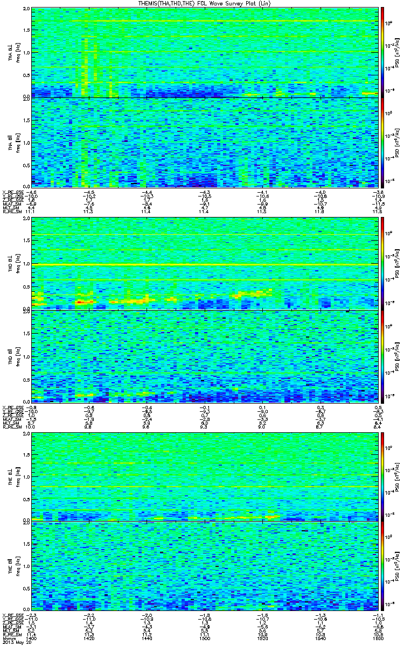Screen dimensions: 404x646
Task: Click the THE B-perpendicular spectrogram panel
Action: (x=204, y=476)
